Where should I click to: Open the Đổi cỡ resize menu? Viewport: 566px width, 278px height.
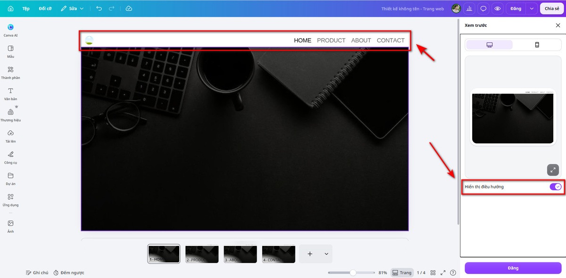click(x=45, y=8)
